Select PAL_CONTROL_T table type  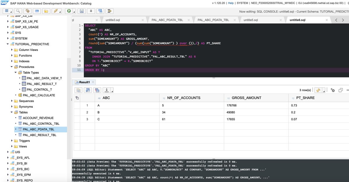(39, 90)
